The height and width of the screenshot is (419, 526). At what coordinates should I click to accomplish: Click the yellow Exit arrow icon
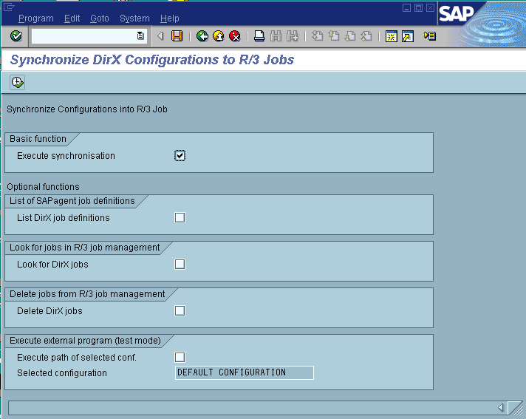218,35
